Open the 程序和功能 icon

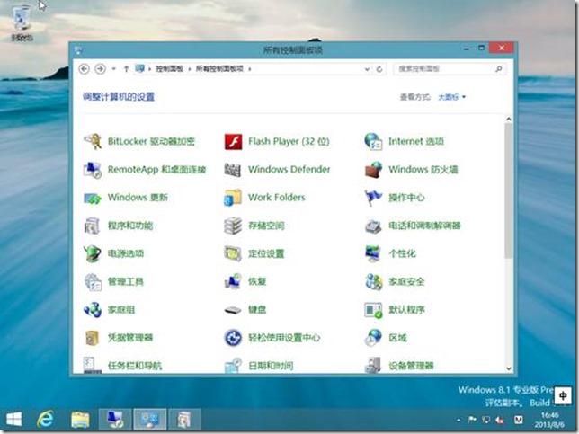[93, 226]
